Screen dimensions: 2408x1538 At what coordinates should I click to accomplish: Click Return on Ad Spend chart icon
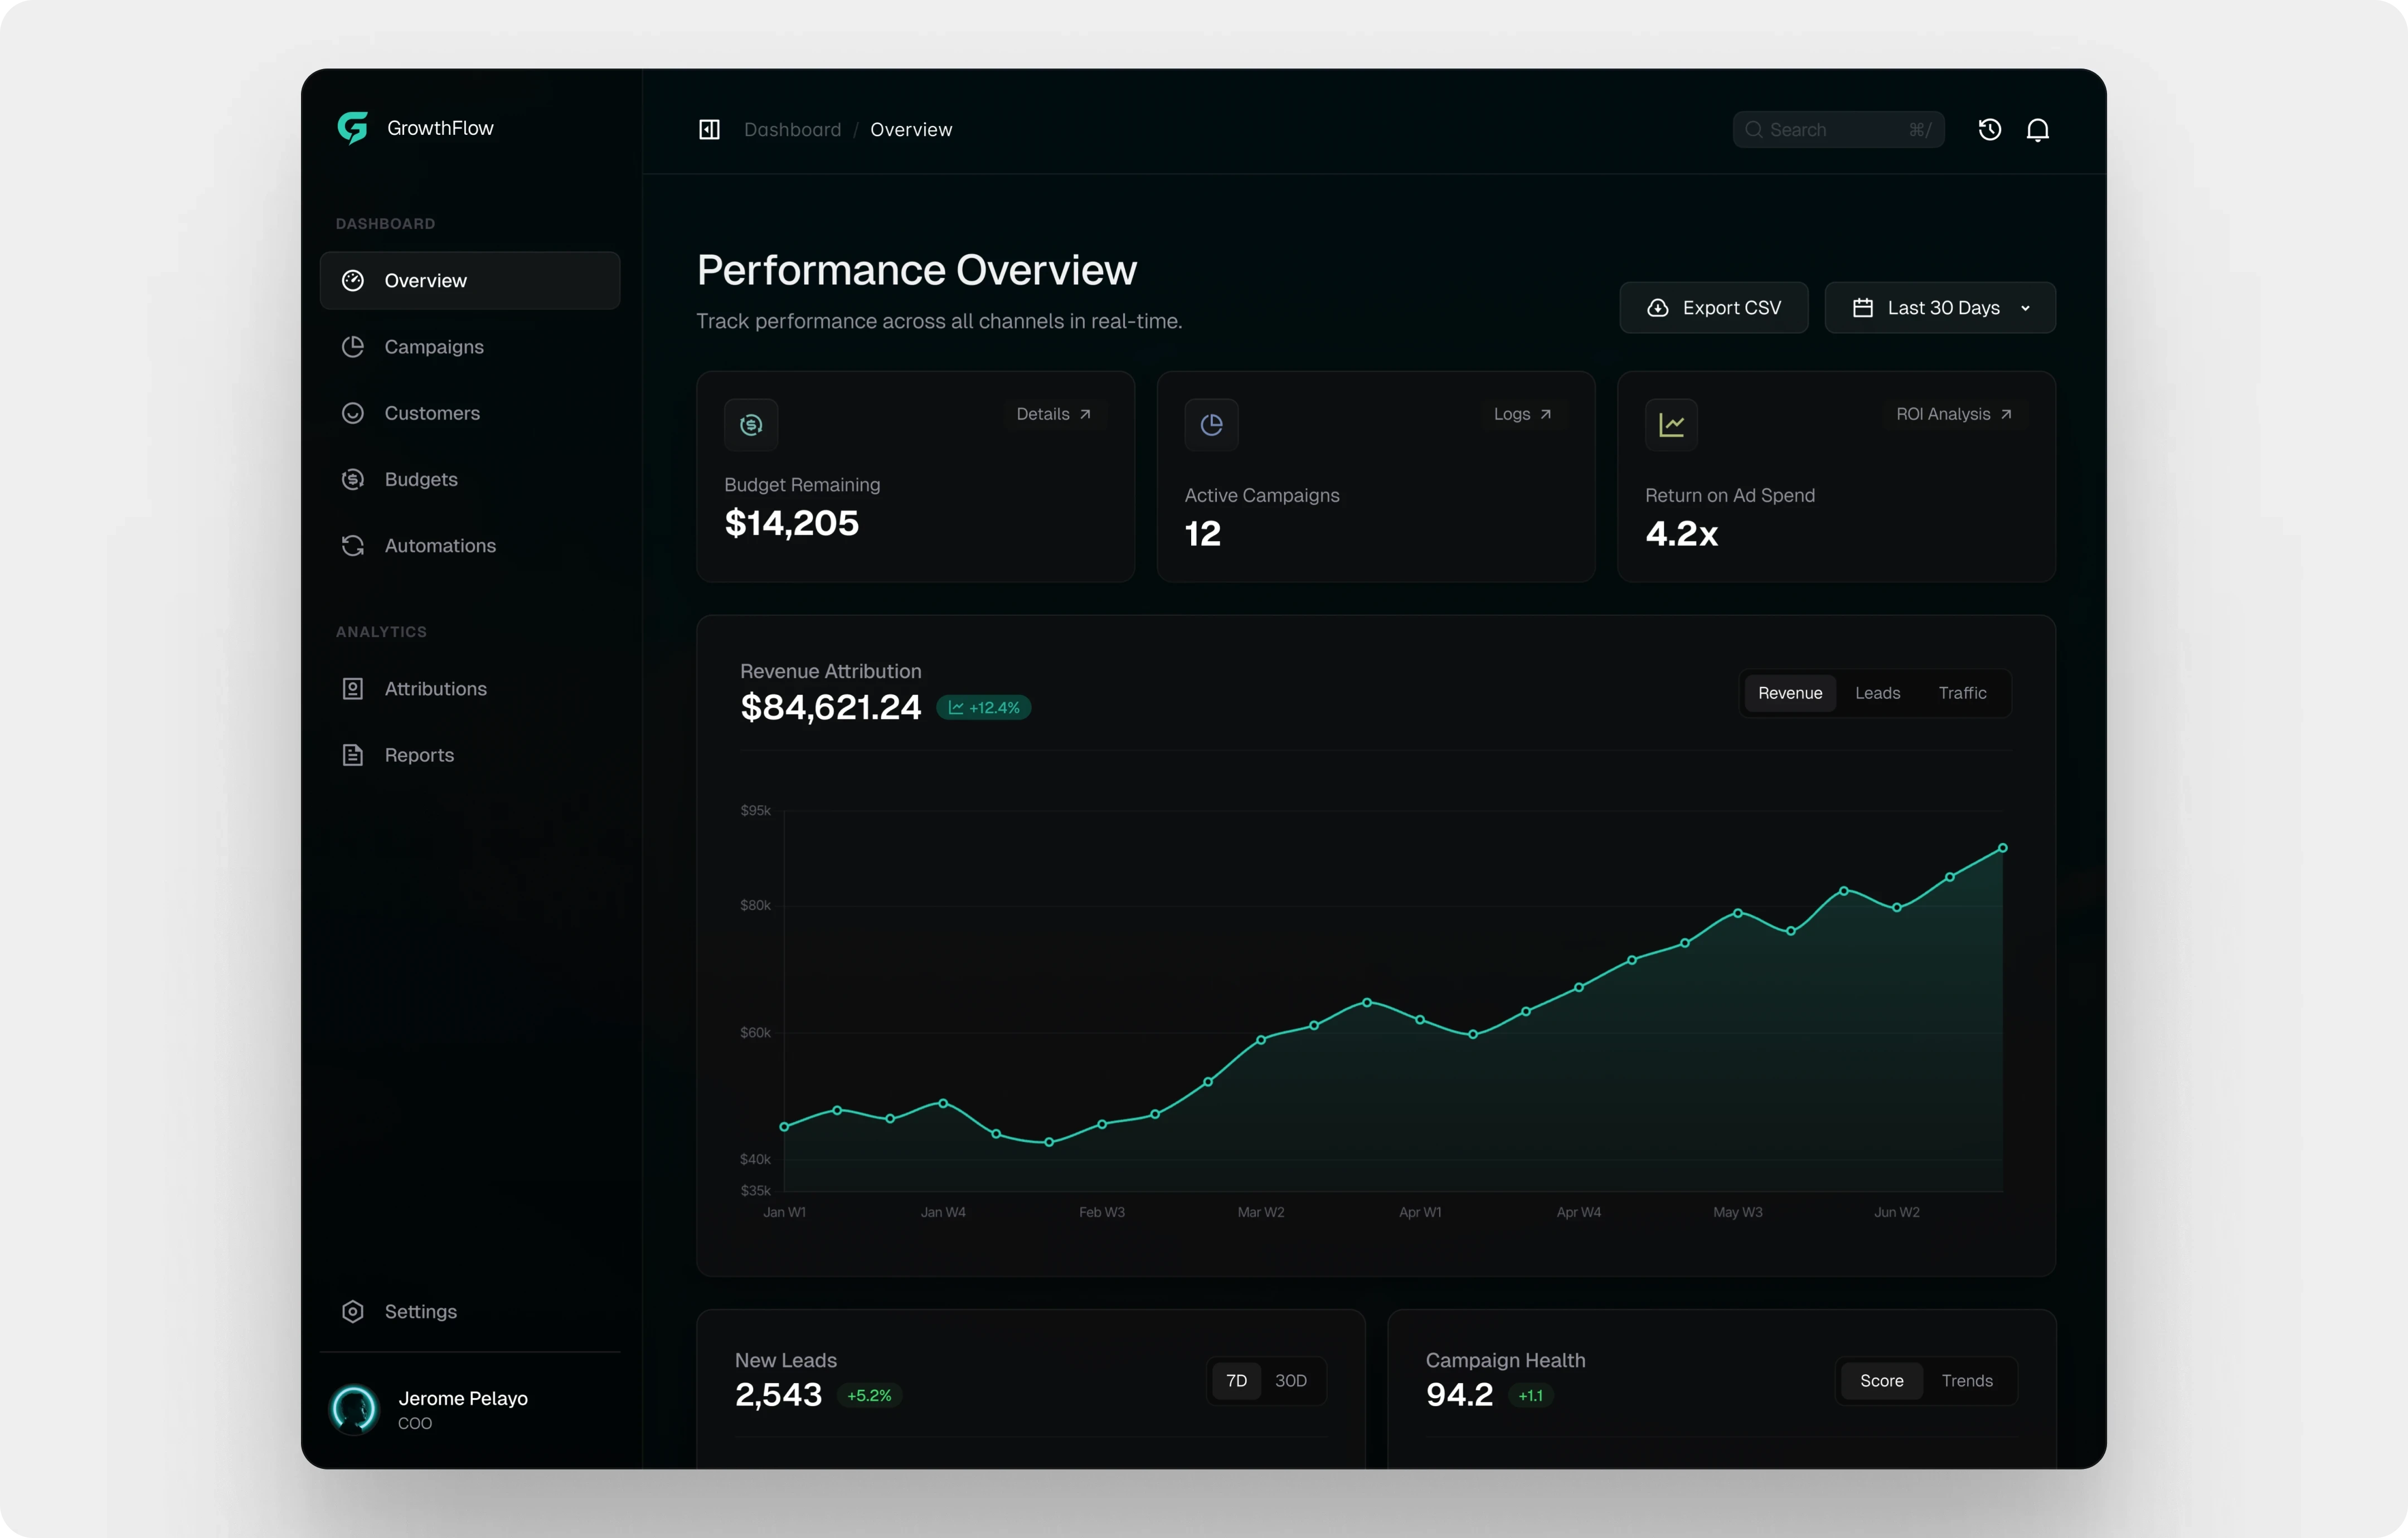point(1671,425)
